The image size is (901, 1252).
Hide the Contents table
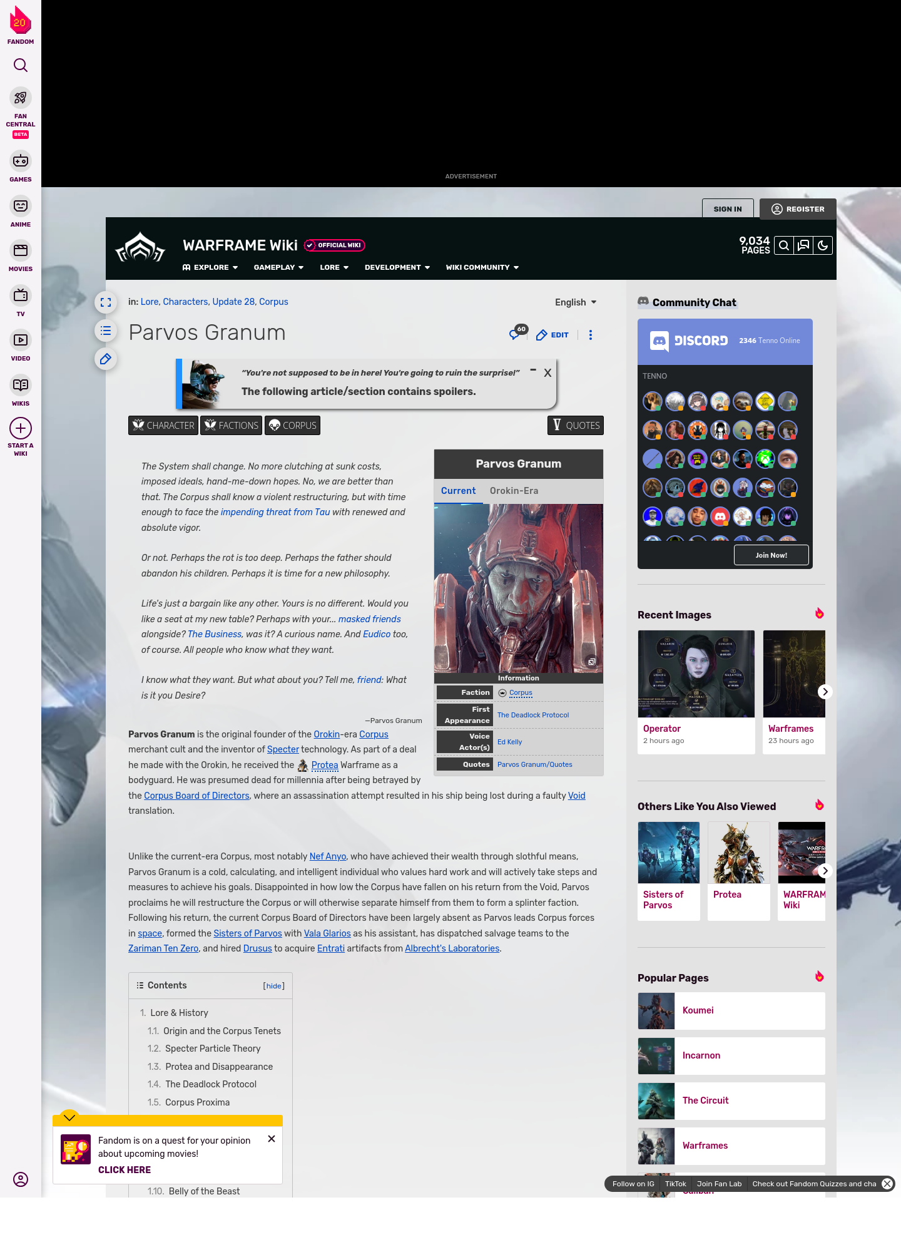[x=273, y=986]
